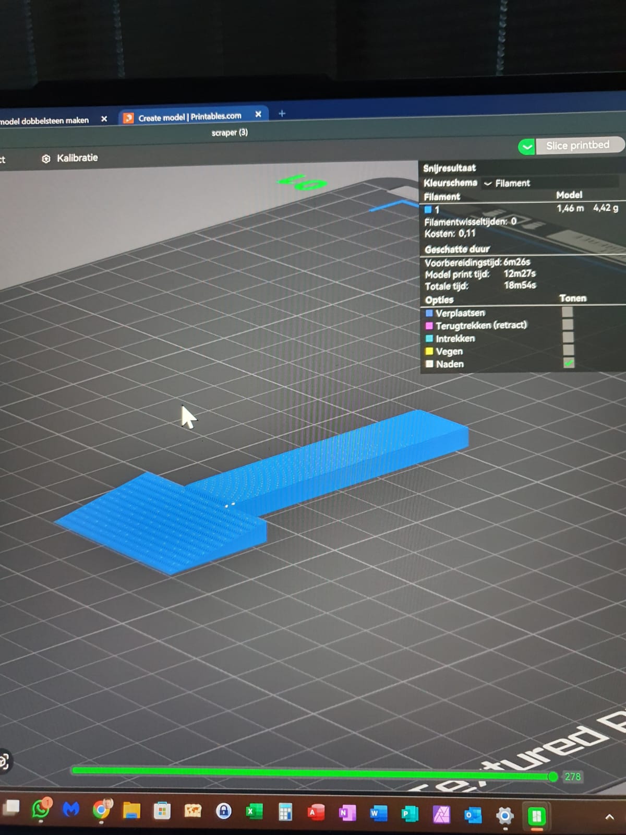Toggle the Terugtrekken (retract) checkbox
Viewport: 626px width, 835px height.
(x=568, y=324)
